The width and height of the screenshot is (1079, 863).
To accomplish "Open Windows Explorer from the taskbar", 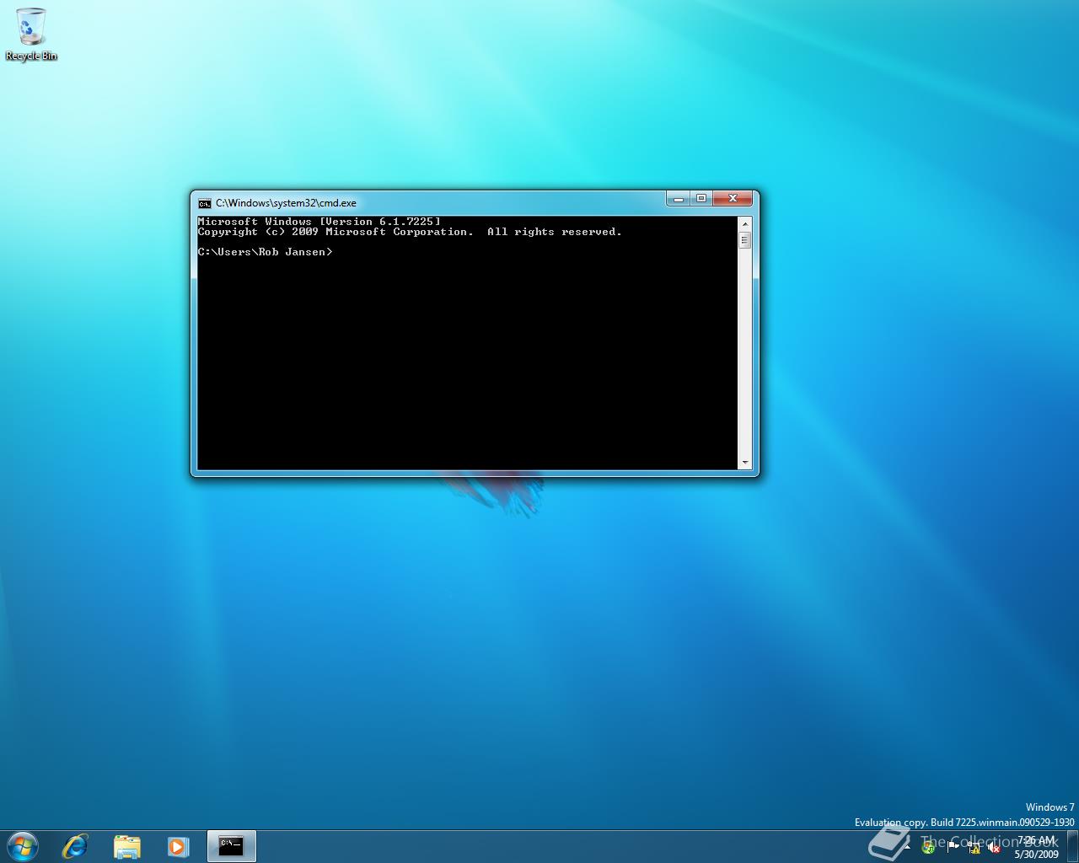I will click(x=126, y=846).
